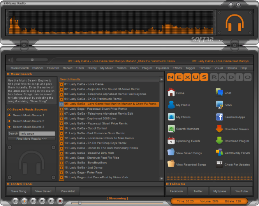
Task: Open the Facebook follow button
Action: pyautogui.click(x=176, y=191)
